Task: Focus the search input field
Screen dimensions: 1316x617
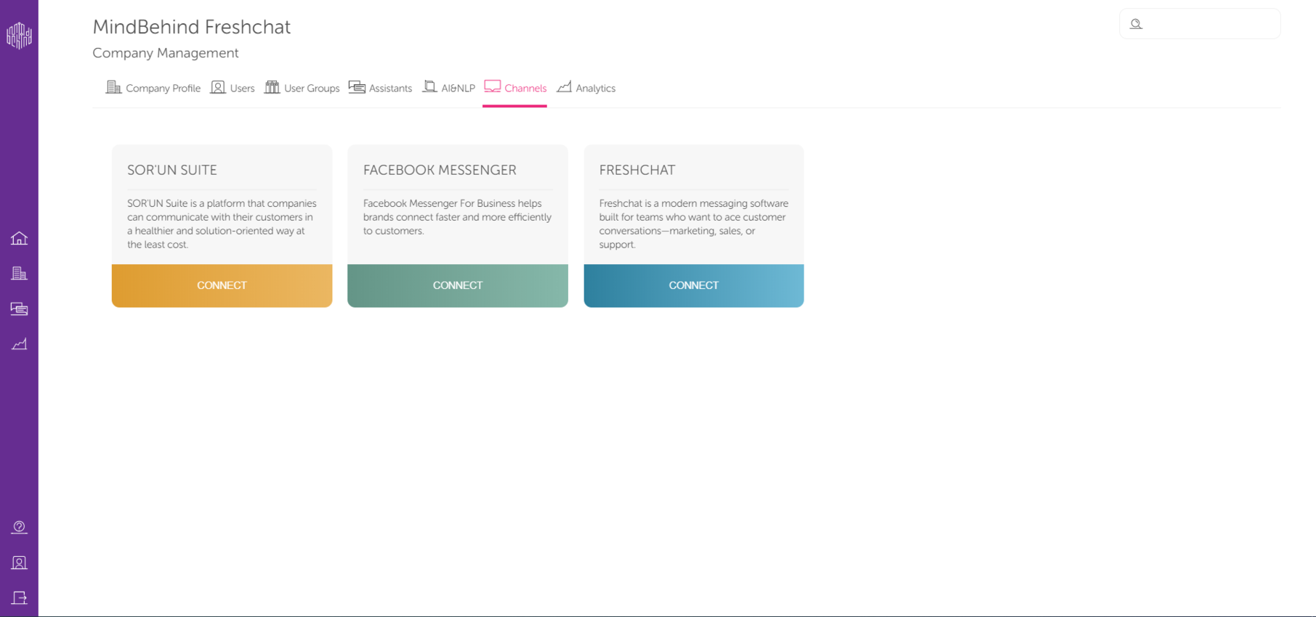Action: click(1200, 24)
